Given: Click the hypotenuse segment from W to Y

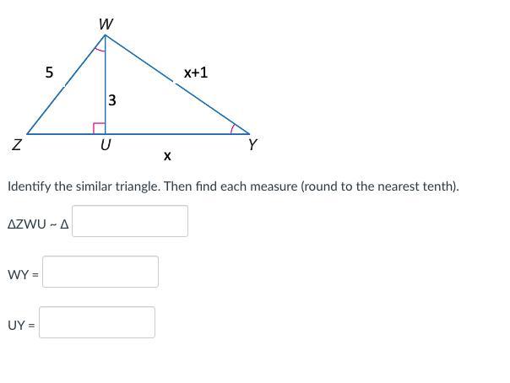Looking at the screenshot, I should tap(177, 84).
